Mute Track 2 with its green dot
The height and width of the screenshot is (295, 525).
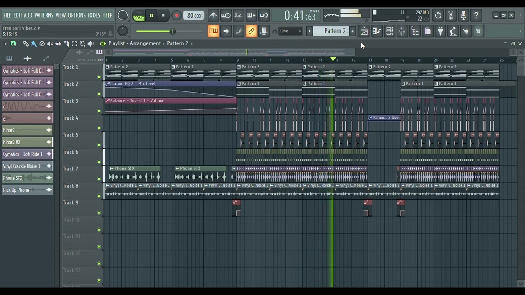[99, 94]
